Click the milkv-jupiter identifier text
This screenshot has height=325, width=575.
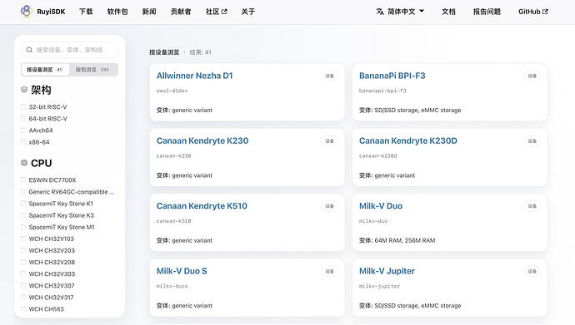pyautogui.click(x=379, y=286)
